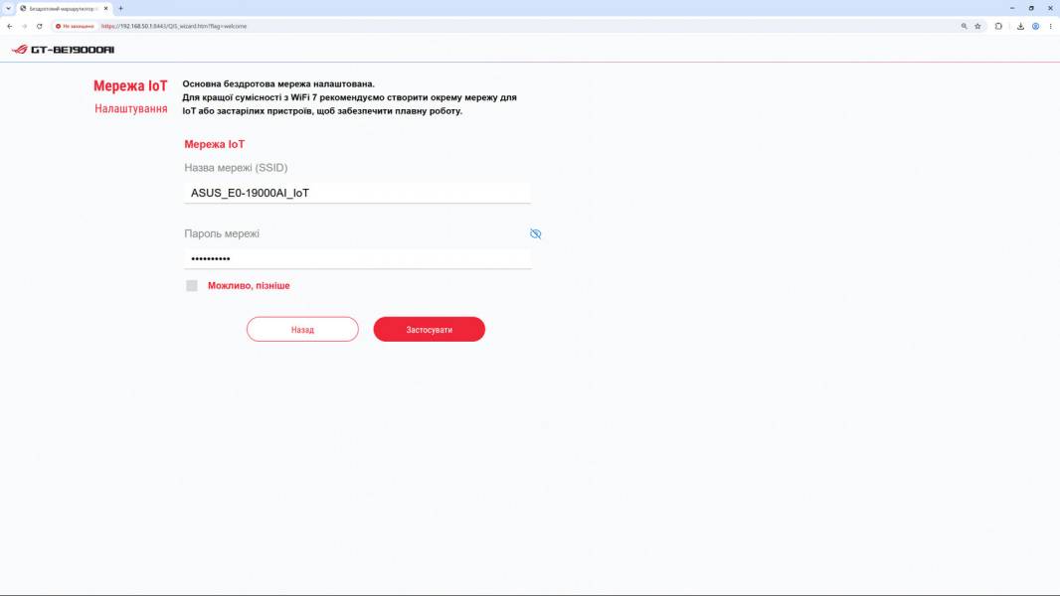Close the current router wizard tab

(105, 9)
